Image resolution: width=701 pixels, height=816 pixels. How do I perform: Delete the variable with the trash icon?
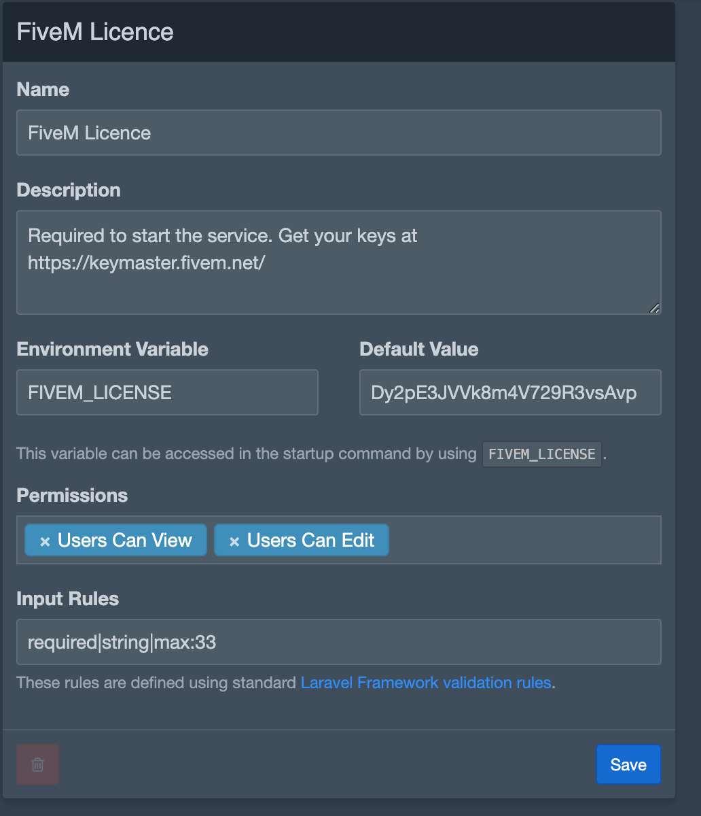point(38,764)
